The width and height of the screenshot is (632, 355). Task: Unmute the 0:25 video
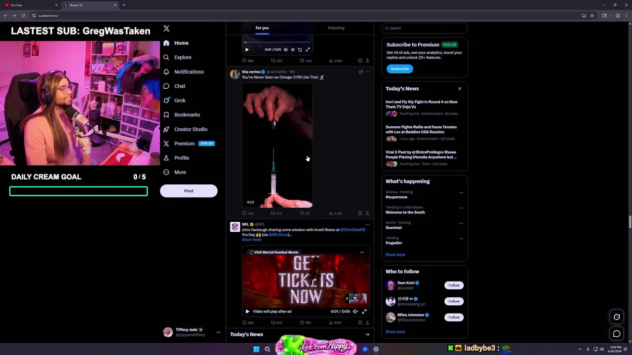[x=286, y=49]
